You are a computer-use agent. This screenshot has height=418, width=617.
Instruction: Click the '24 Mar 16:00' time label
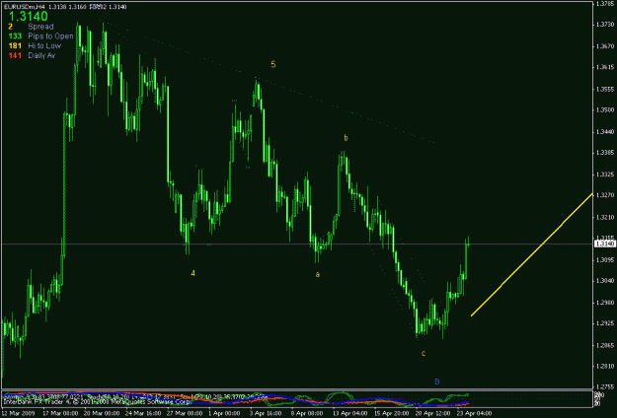[143, 414]
